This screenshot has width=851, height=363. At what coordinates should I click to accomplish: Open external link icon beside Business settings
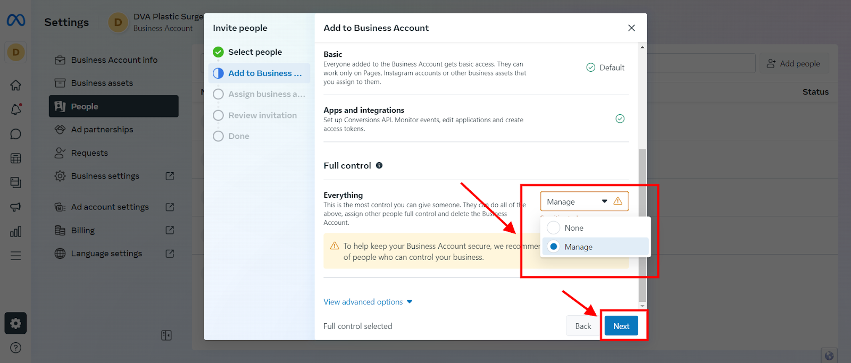tap(170, 176)
